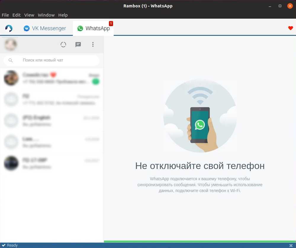The height and width of the screenshot is (248, 296).
Task: Open your profile avatar in WhatsApp
Action: [11, 45]
